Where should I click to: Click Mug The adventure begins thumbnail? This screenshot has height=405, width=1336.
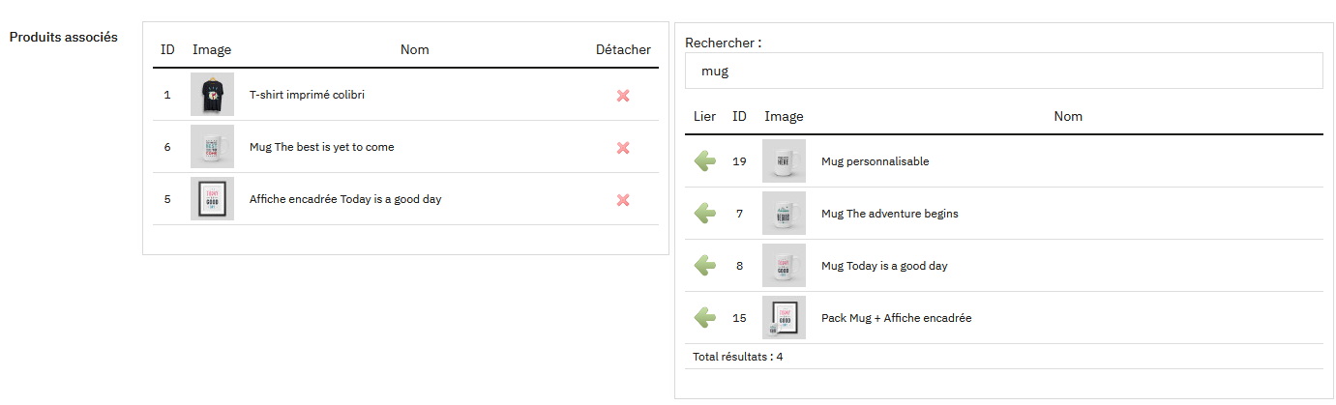click(x=784, y=214)
